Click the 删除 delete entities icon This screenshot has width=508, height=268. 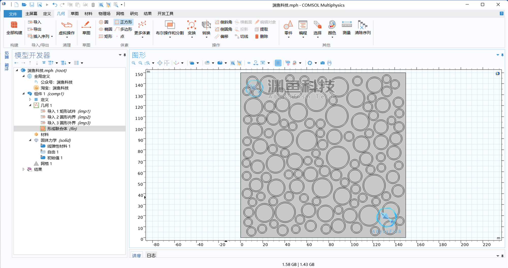(261, 36)
